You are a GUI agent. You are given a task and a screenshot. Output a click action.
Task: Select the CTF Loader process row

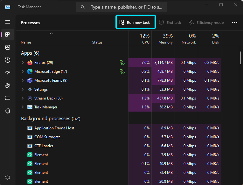pos(119,146)
